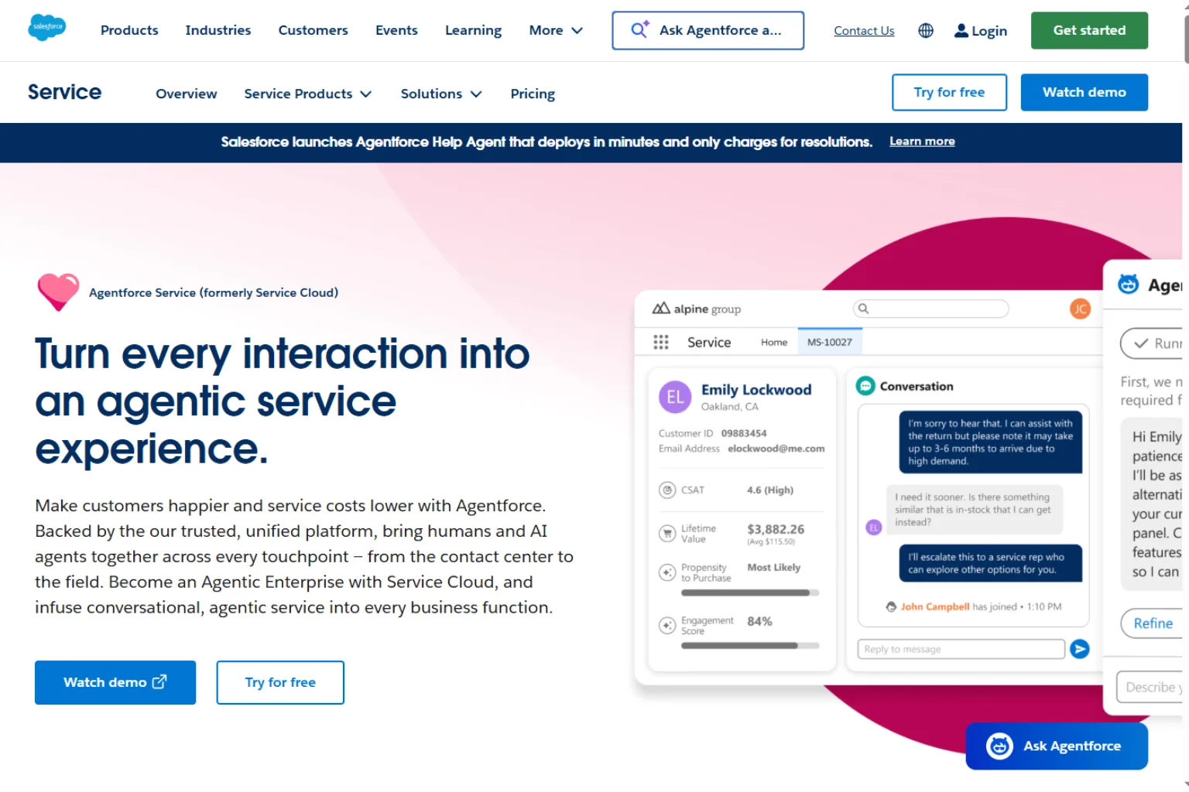Image resolution: width=1189 pixels, height=792 pixels.
Task: Click the hero Watch demo button
Action: click(115, 682)
